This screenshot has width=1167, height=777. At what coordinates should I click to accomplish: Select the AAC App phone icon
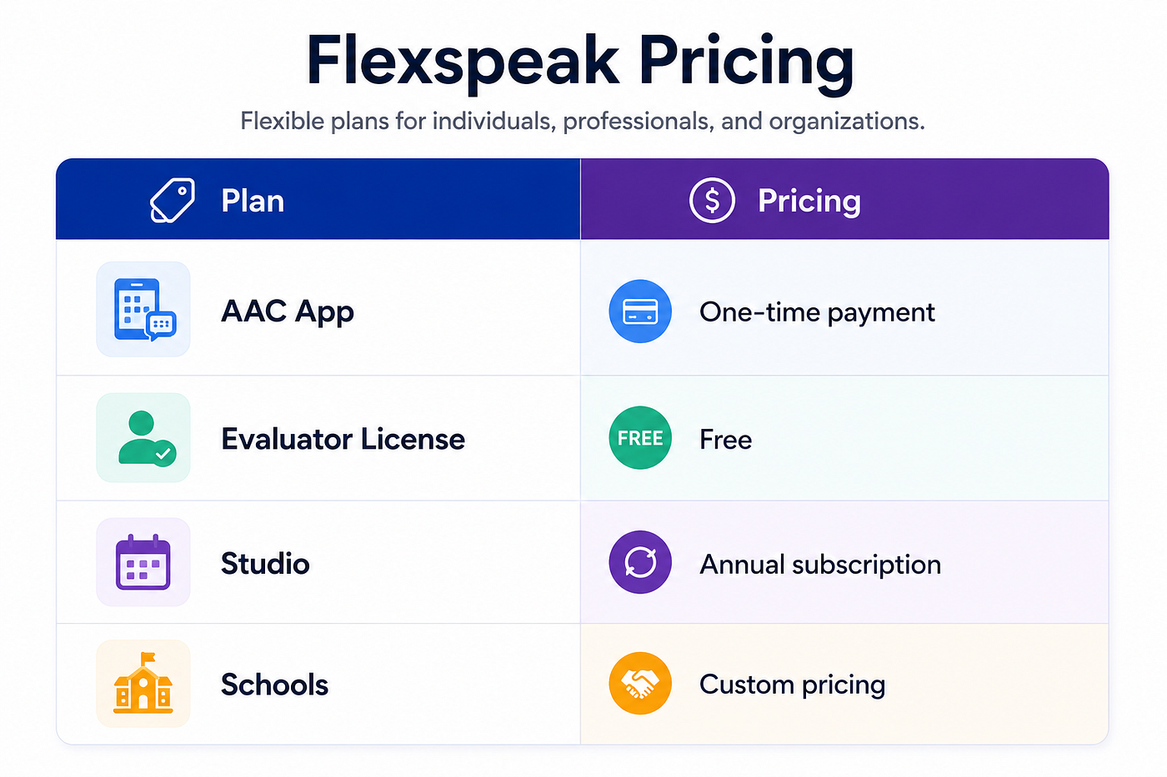143,309
